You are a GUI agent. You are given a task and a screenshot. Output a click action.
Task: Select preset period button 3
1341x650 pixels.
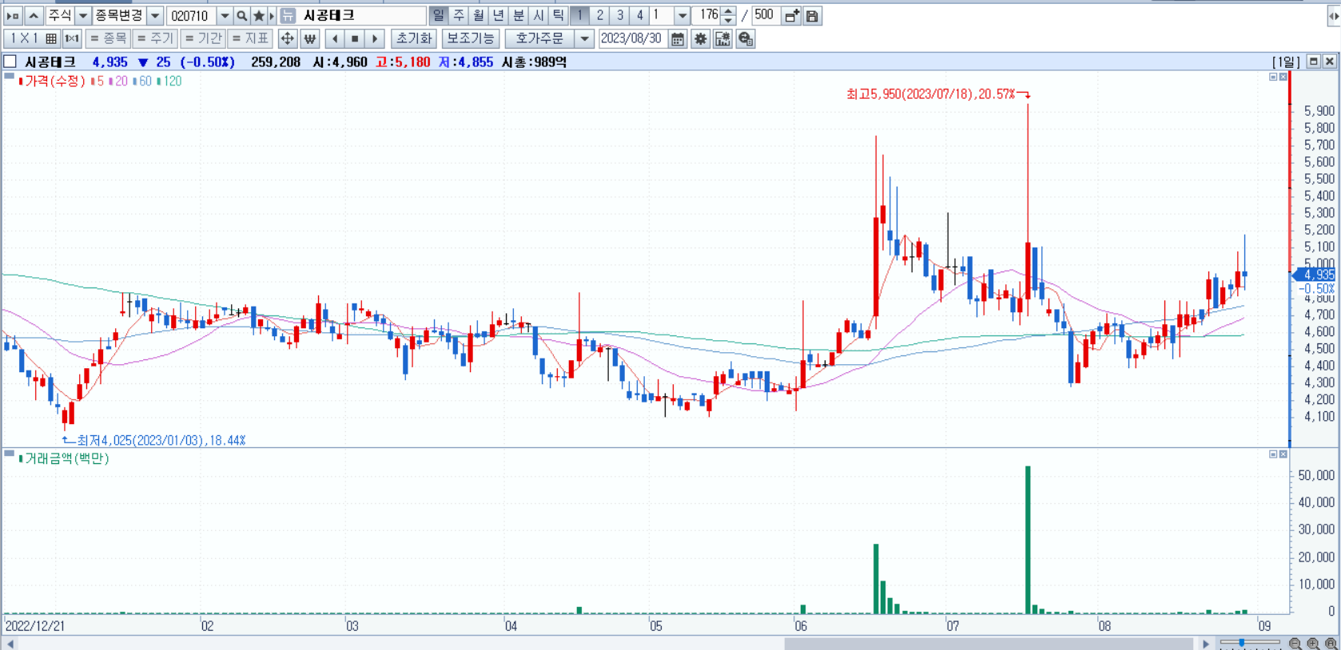pyautogui.click(x=619, y=15)
